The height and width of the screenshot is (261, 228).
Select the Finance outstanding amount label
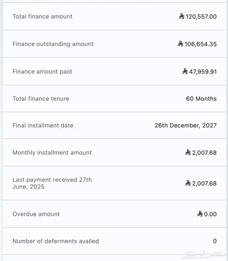53,44
